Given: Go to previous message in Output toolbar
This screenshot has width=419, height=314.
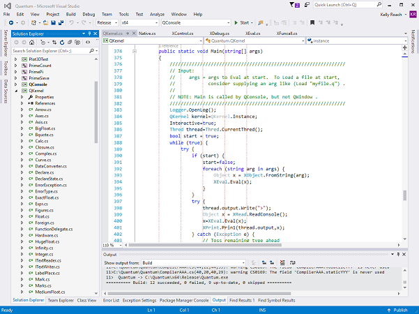Looking at the screenshot, I should (264, 262).
